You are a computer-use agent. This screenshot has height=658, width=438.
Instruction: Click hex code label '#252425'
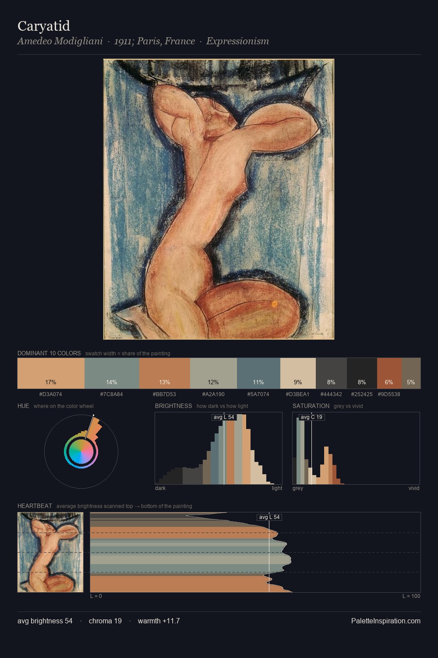362,394
